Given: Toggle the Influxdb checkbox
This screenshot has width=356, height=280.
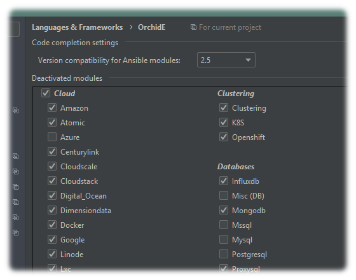Looking at the screenshot, I should [x=224, y=181].
